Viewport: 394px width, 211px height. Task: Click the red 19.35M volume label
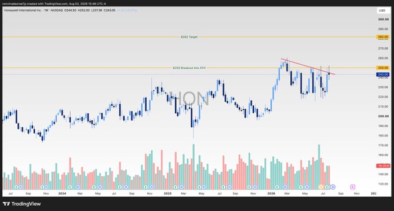click(x=383, y=166)
